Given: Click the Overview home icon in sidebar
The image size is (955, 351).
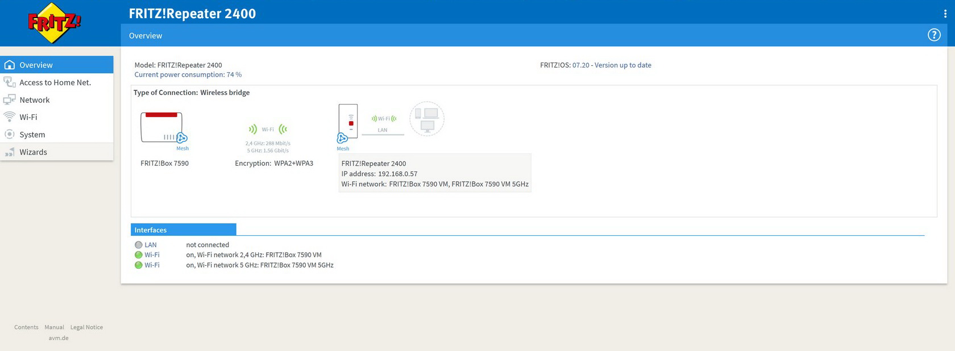Looking at the screenshot, I should (10, 65).
